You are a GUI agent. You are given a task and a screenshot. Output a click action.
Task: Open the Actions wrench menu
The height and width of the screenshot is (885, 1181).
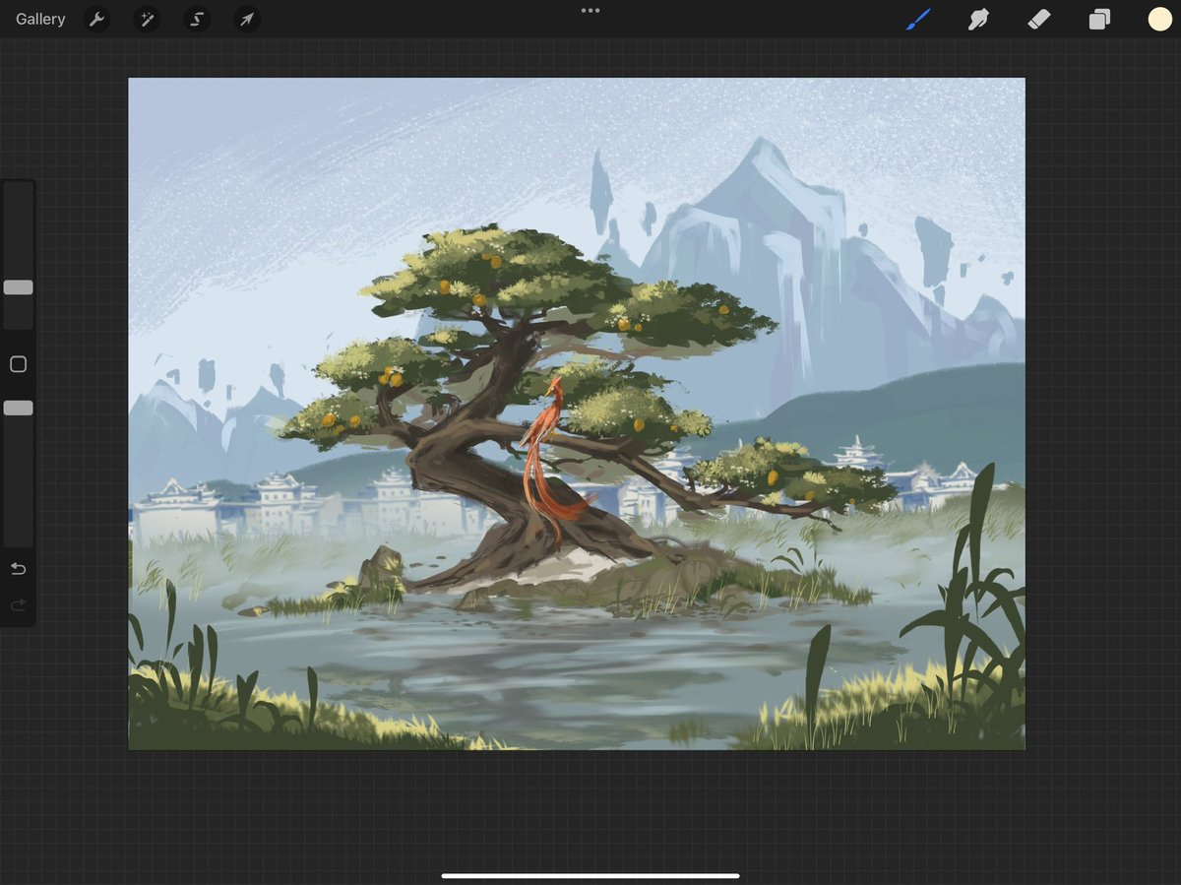96,19
